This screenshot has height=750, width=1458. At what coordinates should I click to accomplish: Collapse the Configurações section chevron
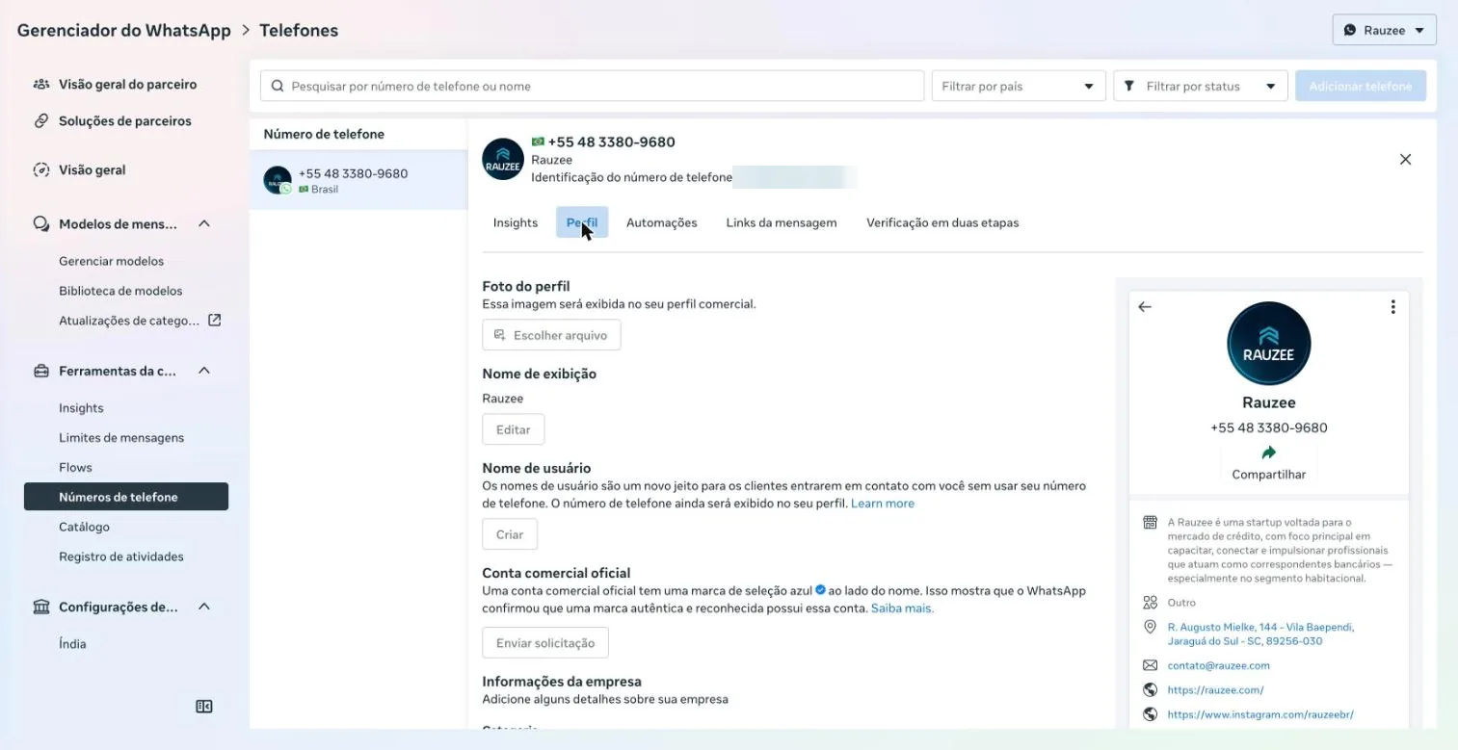[x=204, y=608]
